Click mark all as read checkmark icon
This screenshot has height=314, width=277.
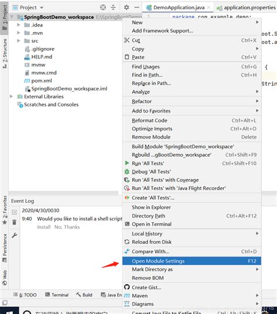point(15,212)
